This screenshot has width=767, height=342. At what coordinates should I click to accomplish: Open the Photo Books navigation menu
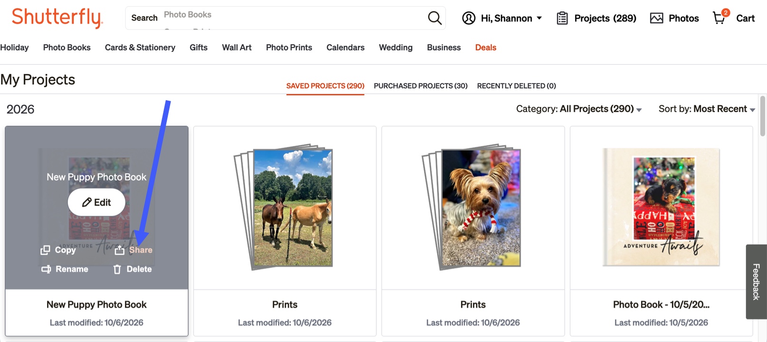click(x=67, y=47)
